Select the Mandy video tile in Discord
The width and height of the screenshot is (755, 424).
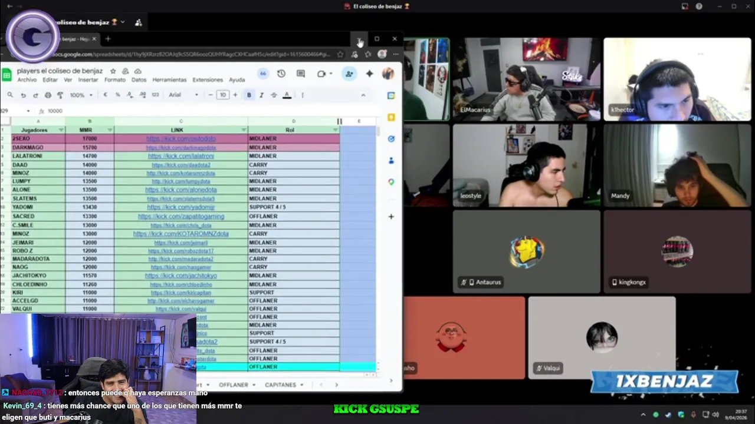[677, 165]
